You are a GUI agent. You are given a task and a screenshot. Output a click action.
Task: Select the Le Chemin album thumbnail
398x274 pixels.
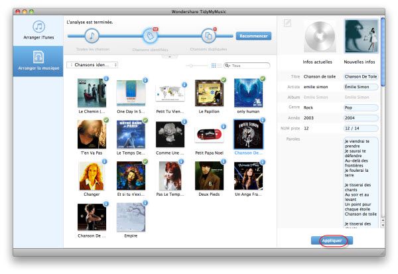[x=92, y=93]
